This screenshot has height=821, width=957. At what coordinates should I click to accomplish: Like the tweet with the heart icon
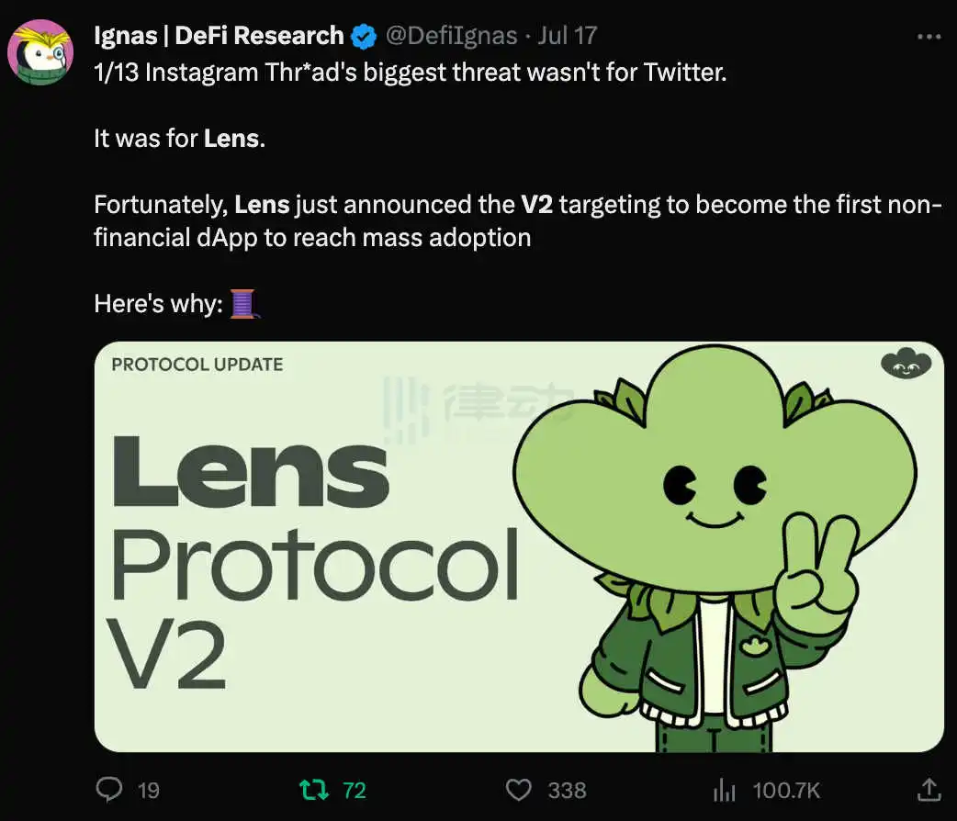(x=519, y=789)
